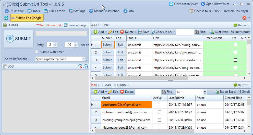The height and width of the screenshot is (135, 253).
Task: Delete Gmail in Gmail toolbar
Action: [x=127, y=92]
